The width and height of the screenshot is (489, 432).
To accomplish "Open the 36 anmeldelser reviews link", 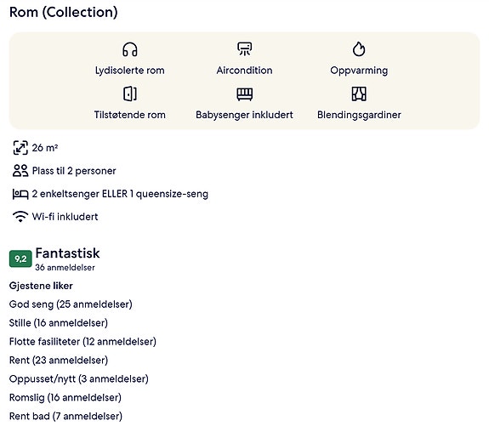I will pyautogui.click(x=65, y=268).
